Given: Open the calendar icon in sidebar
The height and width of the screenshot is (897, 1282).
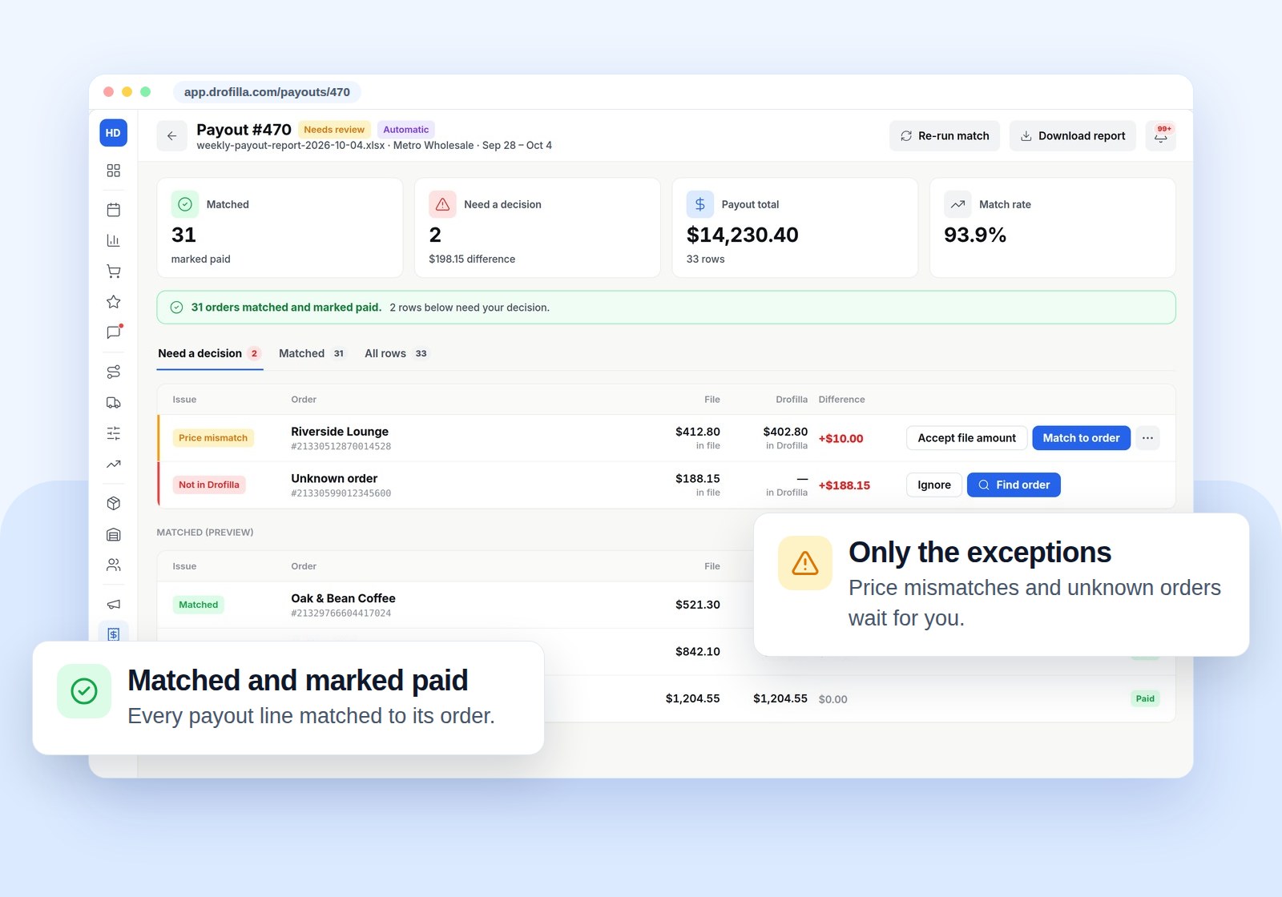Looking at the screenshot, I should pyautogui.click(x=113, y=210).
